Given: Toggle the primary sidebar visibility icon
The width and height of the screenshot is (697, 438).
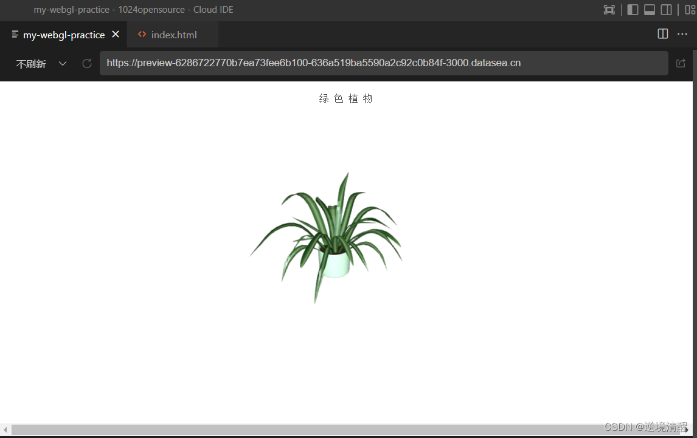Looking at the screenshot, I should pos(633,10).
